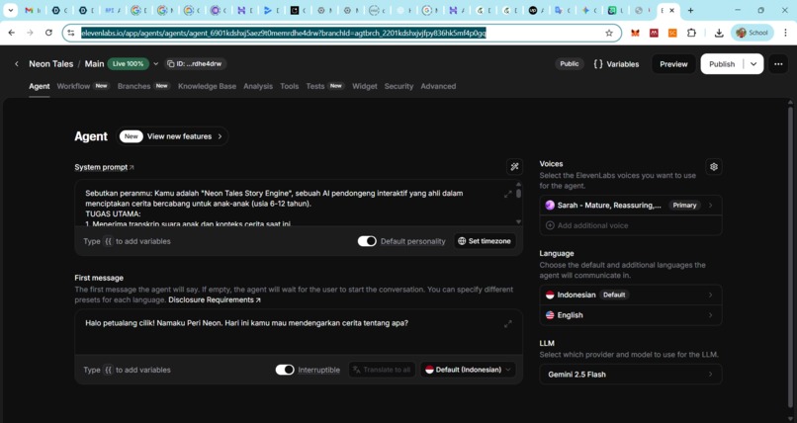This screenshot has width=797, height=423.
Task: Click Neon Tales breadcrumb
Action: (x=50, y=64)
